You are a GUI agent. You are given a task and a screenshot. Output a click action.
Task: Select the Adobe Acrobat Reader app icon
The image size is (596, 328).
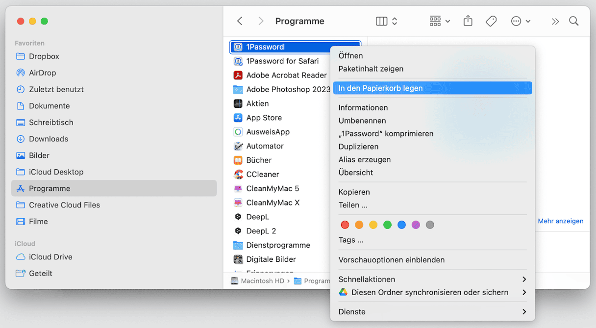(238, 76)
